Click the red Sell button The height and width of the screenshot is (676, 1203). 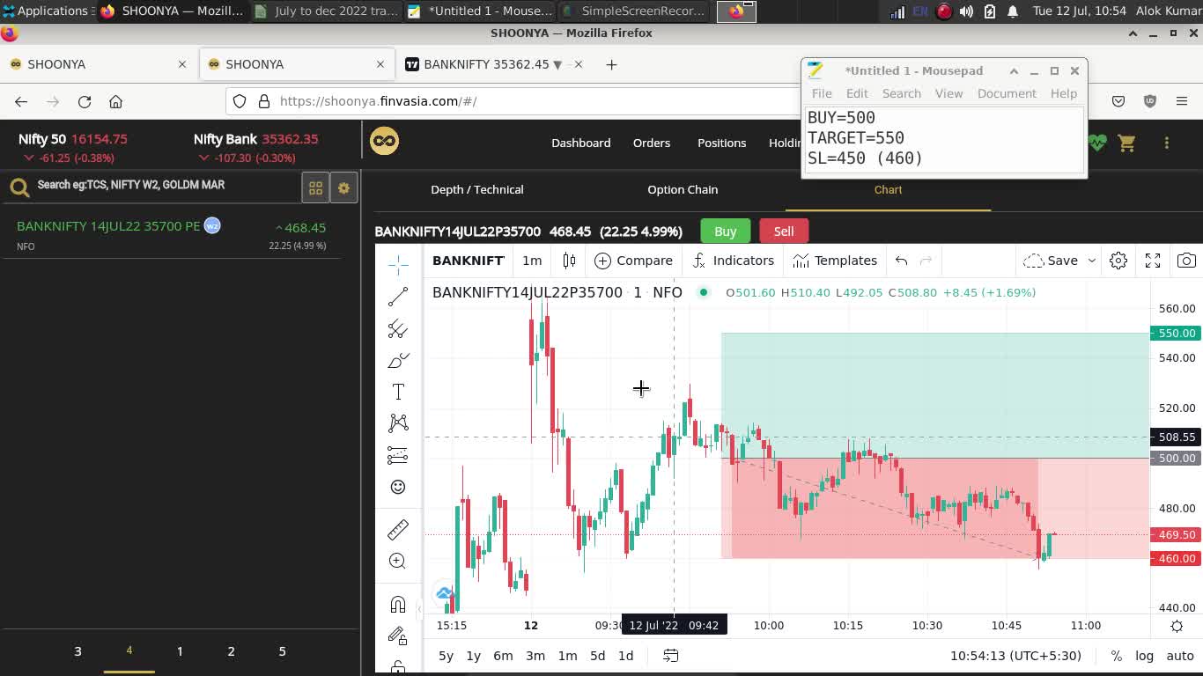(784, 231)
